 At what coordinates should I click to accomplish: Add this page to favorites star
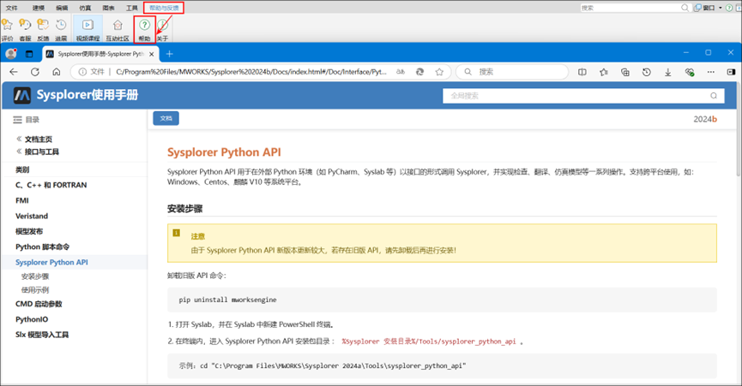pos(439,72)
